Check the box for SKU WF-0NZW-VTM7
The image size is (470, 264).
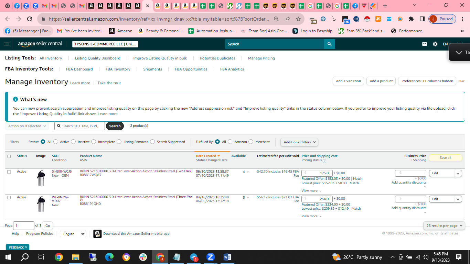tap(9, 198)
